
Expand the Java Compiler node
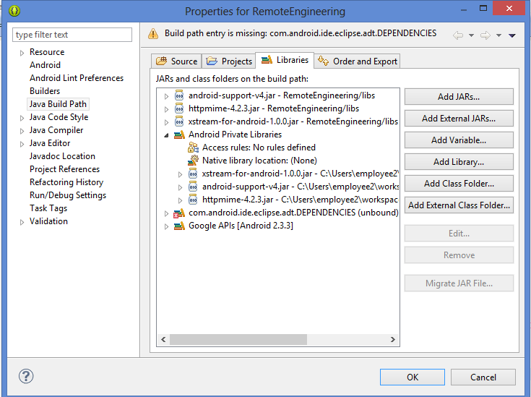[22, 131]
